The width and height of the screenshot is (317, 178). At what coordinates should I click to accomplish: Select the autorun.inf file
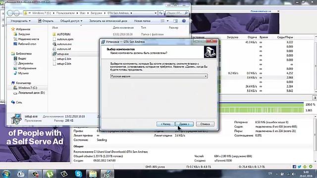[x=64, y=49]
